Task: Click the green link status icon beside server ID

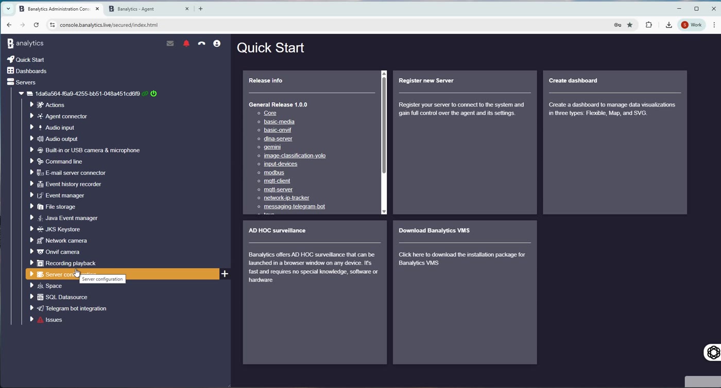Action: pyautogui.click(x=145, y=94)
